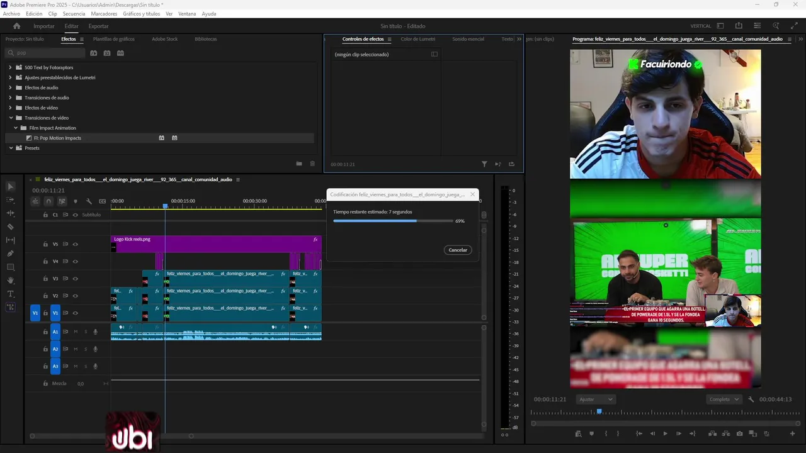Select the Selection arrow tool

click(x=10, y=187)
